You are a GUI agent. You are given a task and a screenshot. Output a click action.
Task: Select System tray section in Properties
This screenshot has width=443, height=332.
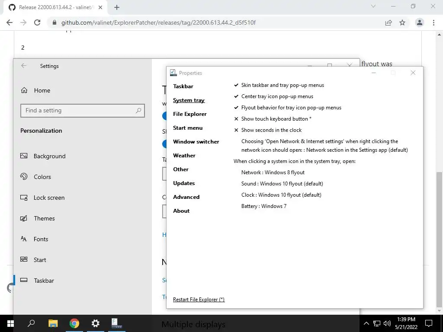189,100
